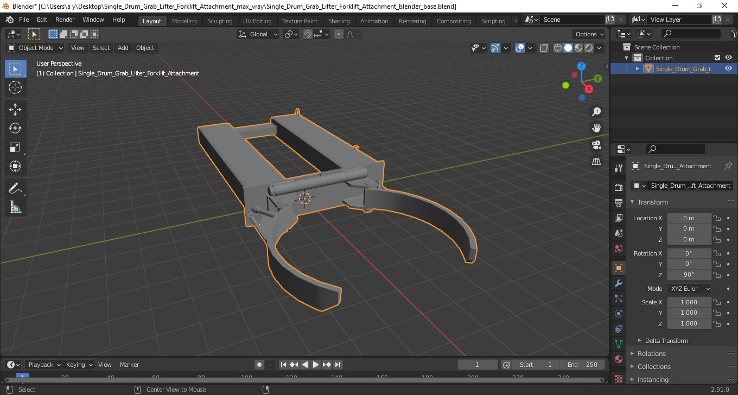Screen dimensions: 738x395
Task: Open the Particles properties tab
Action: pos(618,298)
